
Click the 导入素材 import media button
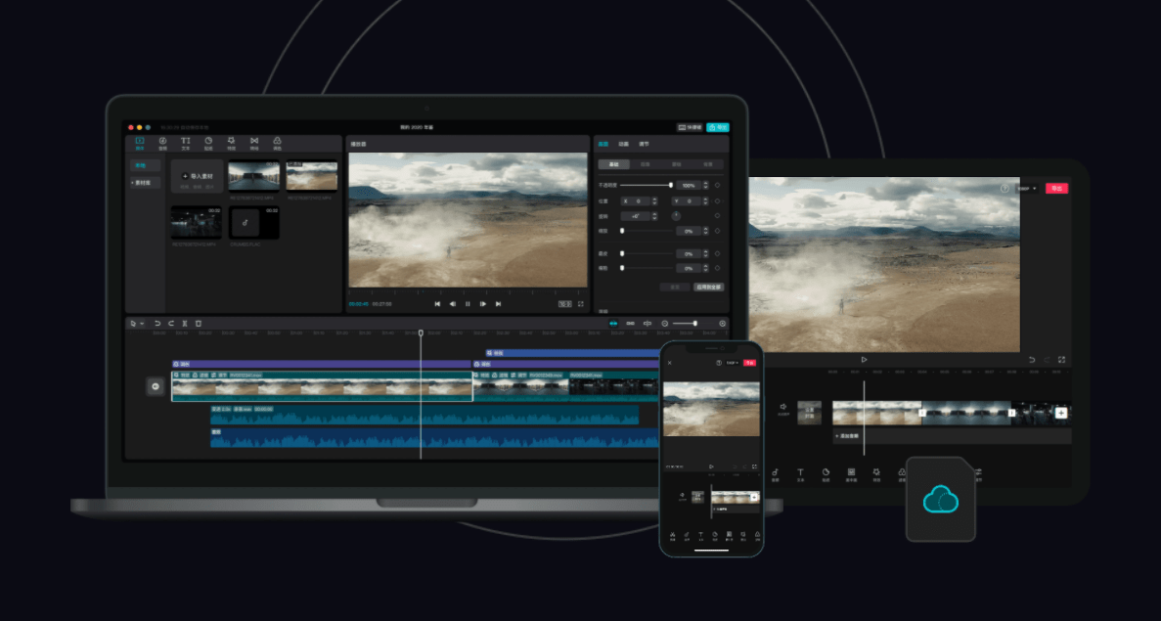pos(198,176)
